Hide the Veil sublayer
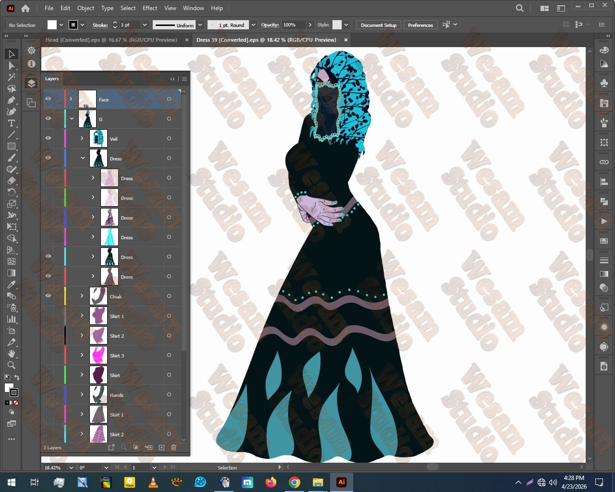The height and width of the screenshot is (492, 615). [48, 138]
